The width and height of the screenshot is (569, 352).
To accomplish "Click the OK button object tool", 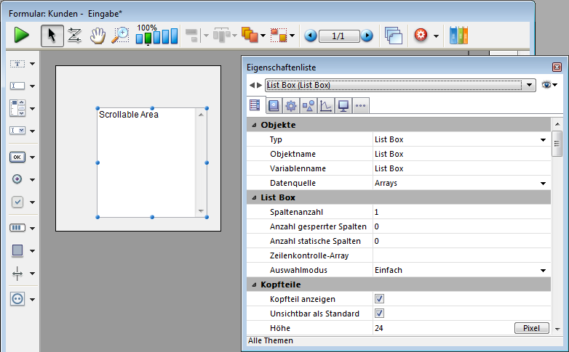I will click(x=18, y=157).
